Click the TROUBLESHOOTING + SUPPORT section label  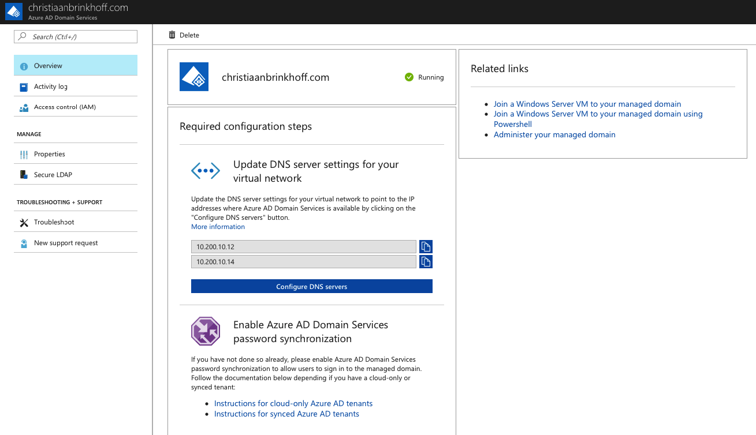(59, 202)
